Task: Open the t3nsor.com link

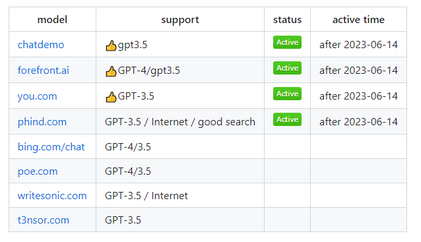Action: coord(44,220)
